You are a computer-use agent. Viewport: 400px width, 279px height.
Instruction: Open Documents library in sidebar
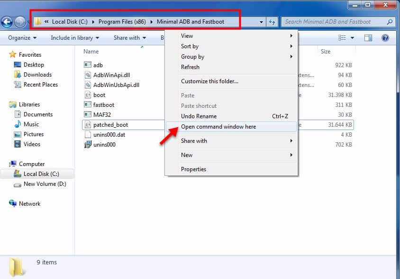(x=38, y=114)
